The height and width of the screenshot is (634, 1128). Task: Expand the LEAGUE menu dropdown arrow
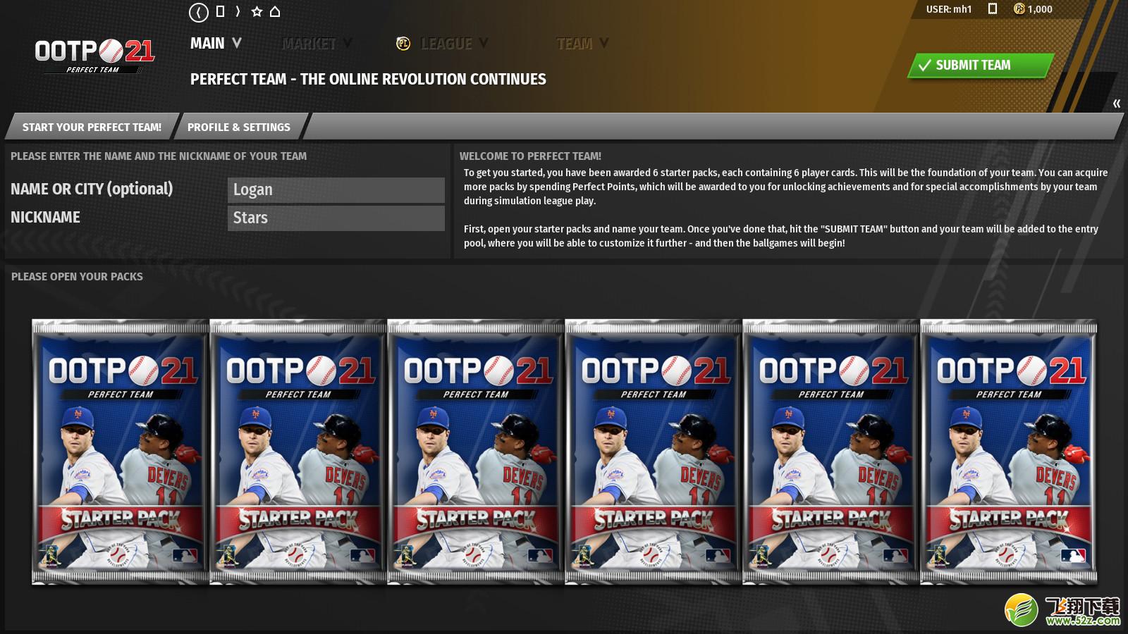point(483,43)
